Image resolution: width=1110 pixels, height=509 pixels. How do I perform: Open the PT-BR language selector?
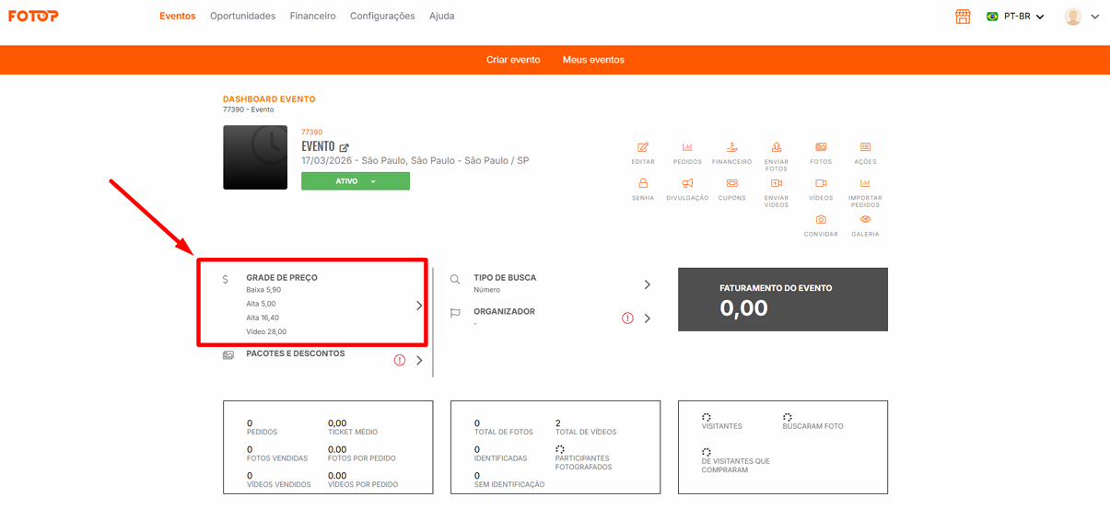tap(1015, 17)
